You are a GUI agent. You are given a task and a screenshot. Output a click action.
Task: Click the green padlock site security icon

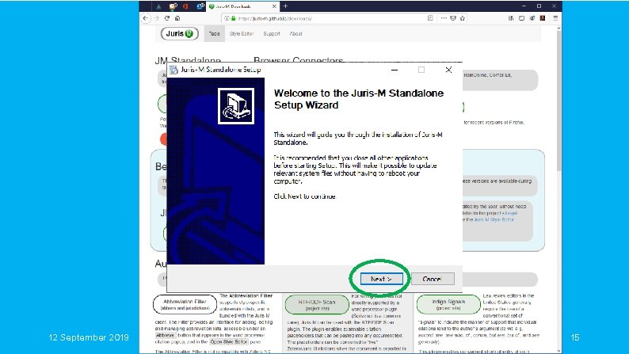click(x=234, y=18)
